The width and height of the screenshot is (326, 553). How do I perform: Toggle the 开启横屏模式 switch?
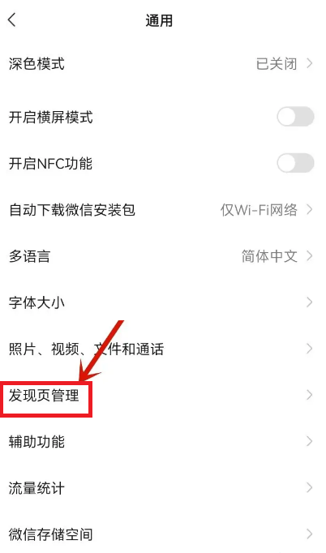tap(295, 117)
